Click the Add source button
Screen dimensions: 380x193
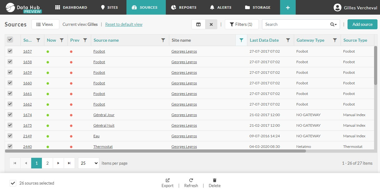(x=362, y=24)
